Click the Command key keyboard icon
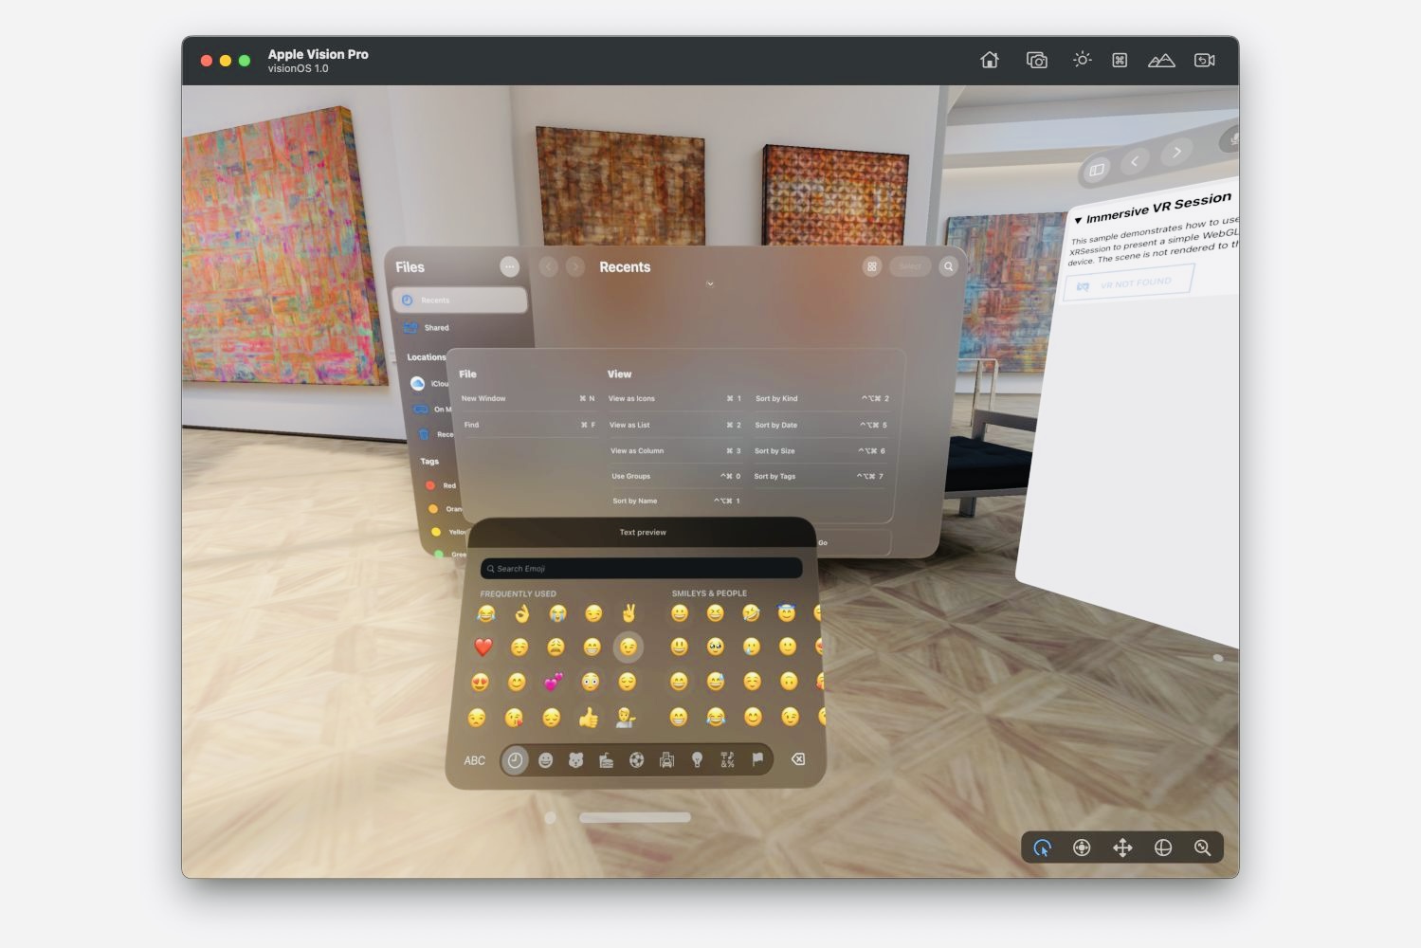The image size is (1421, 948). pyautogui.click(x=1120, y=60)
